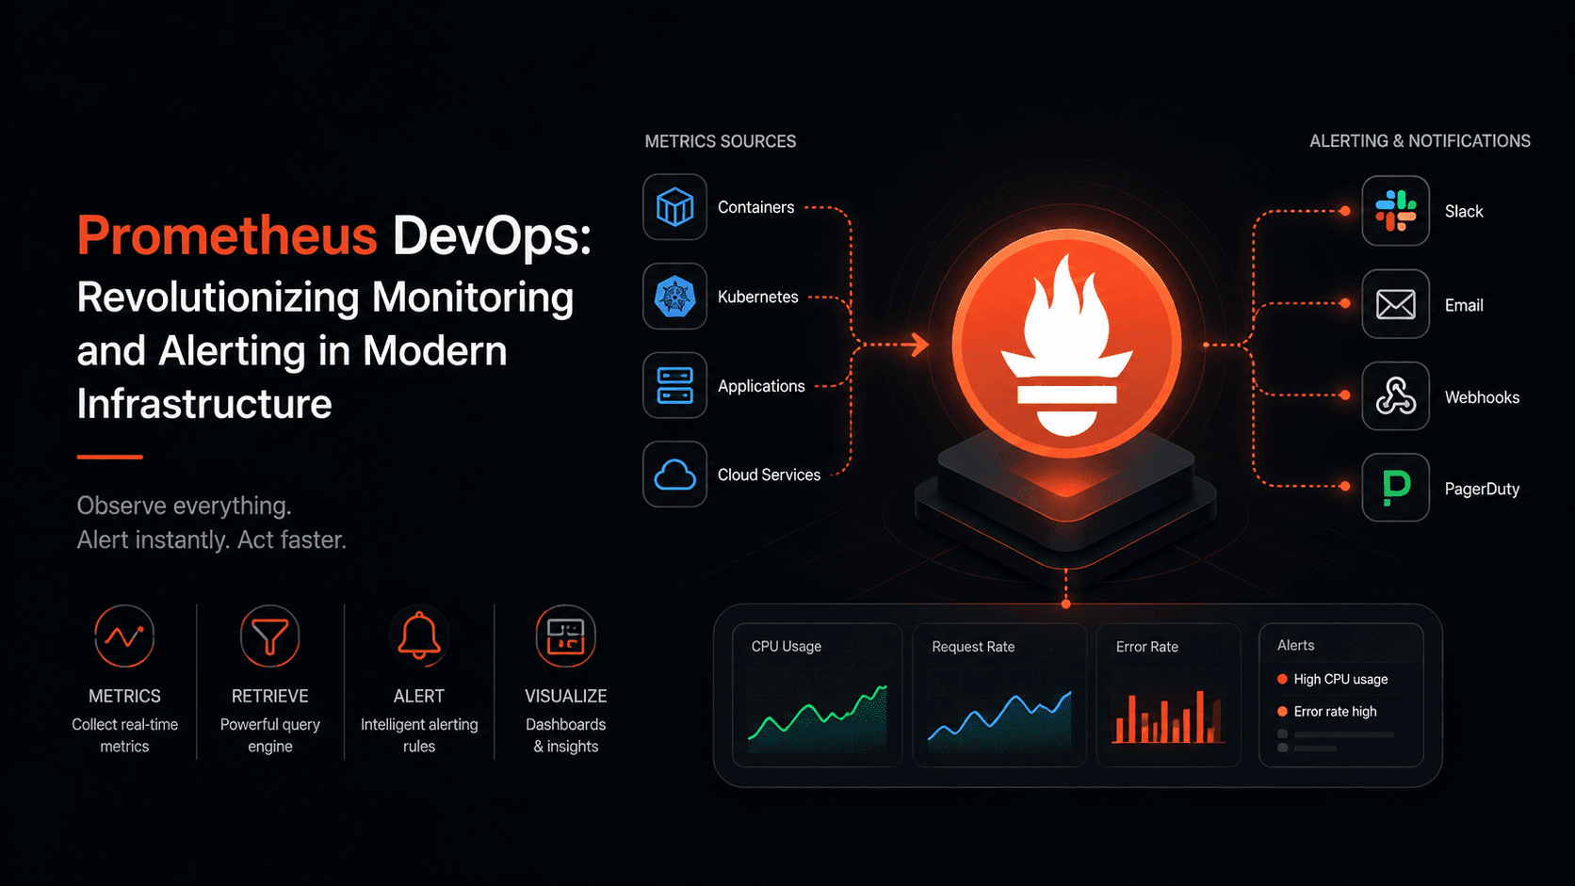Click the PagerDuty P icon
1575x886 pixels.
1395,488
